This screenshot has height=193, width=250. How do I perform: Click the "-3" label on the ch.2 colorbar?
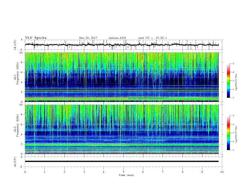(x=233, y=116)
